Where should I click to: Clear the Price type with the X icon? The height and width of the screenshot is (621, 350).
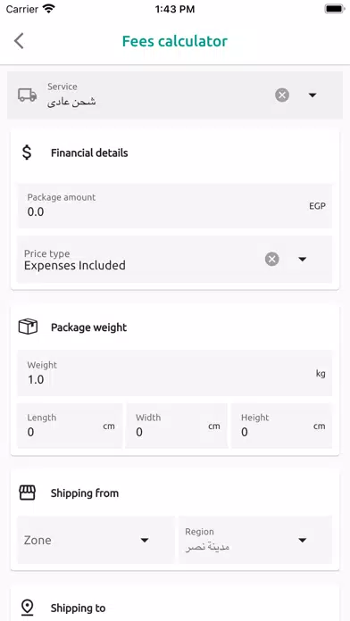pos(272,259)
